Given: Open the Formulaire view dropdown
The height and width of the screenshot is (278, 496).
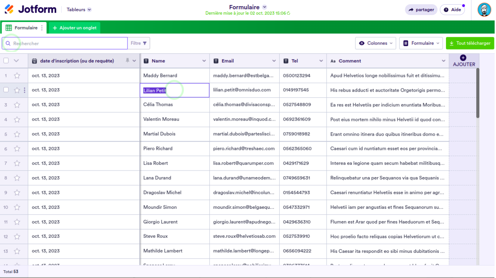Looking at the screenshot, I should 421,43.
